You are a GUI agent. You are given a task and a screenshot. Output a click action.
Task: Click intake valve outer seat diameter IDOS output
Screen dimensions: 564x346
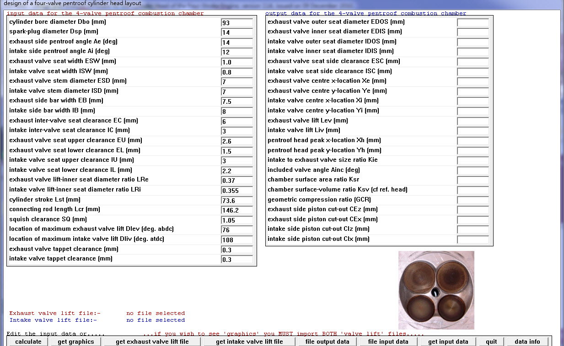point(473,42)
